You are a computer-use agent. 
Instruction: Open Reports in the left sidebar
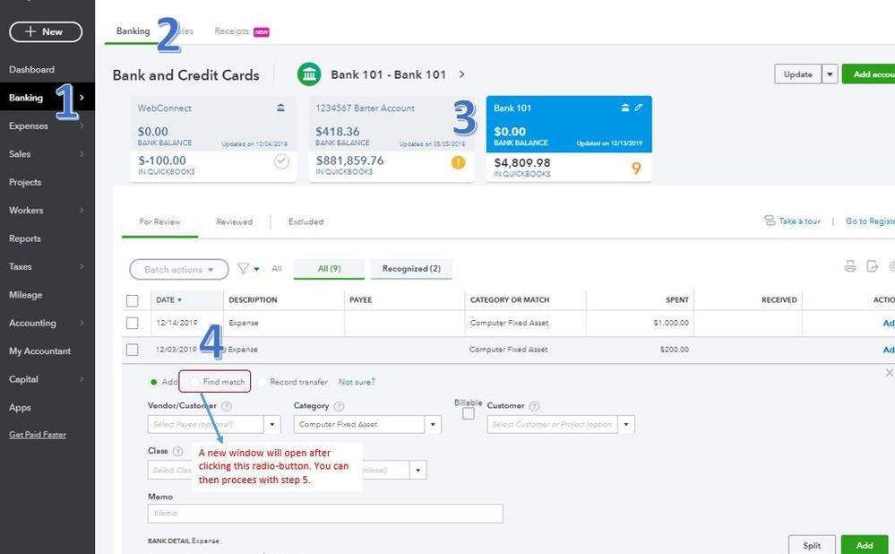(25, 238)
